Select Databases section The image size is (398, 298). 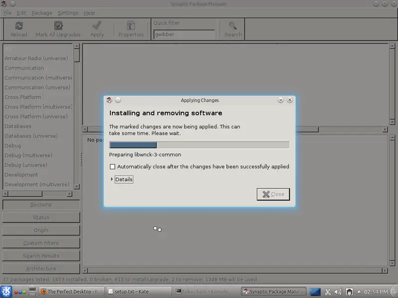38,126
